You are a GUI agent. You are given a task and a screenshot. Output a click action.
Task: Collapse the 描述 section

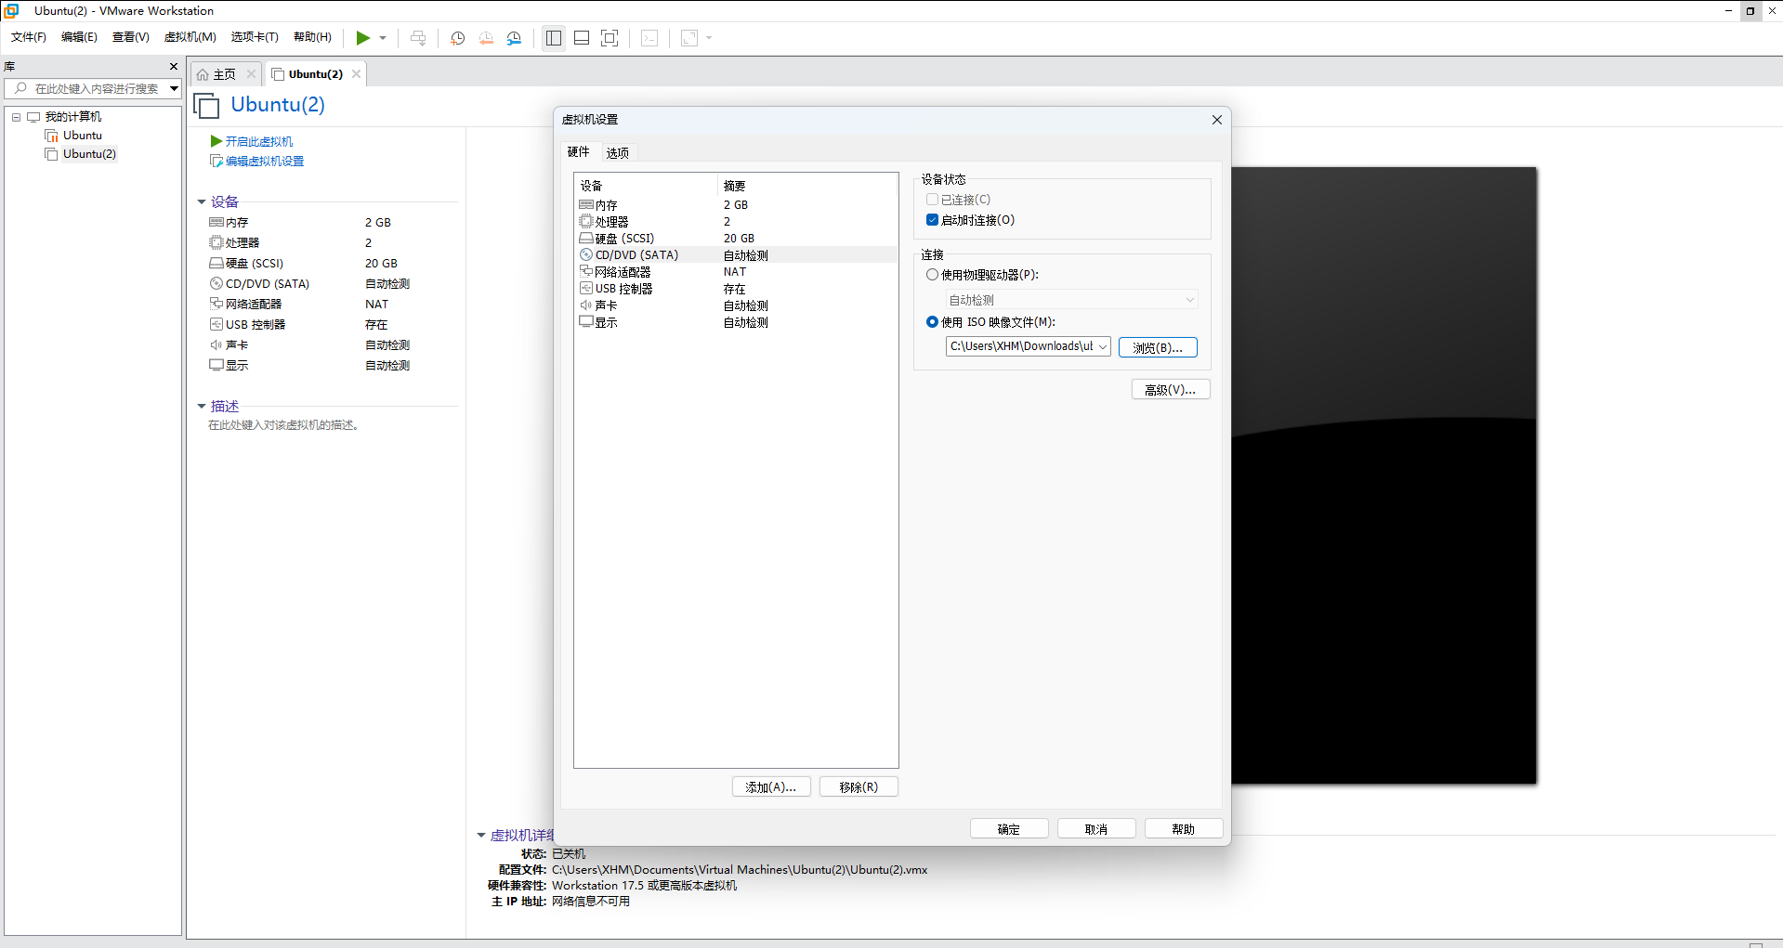(202, 407)
